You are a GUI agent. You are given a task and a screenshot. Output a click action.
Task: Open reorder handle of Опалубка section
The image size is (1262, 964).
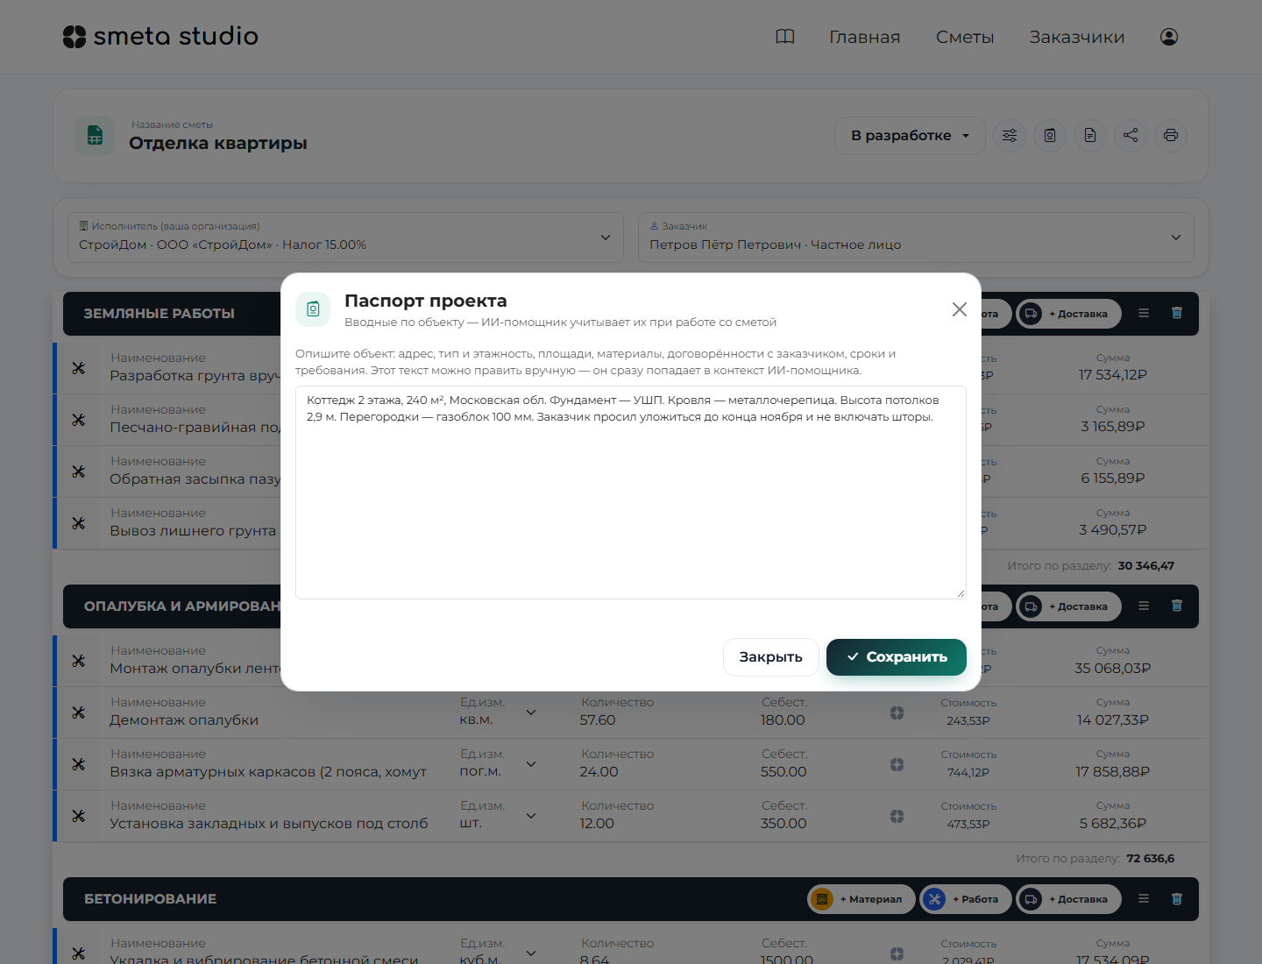pyautogui.click(x=1144, y=606)
